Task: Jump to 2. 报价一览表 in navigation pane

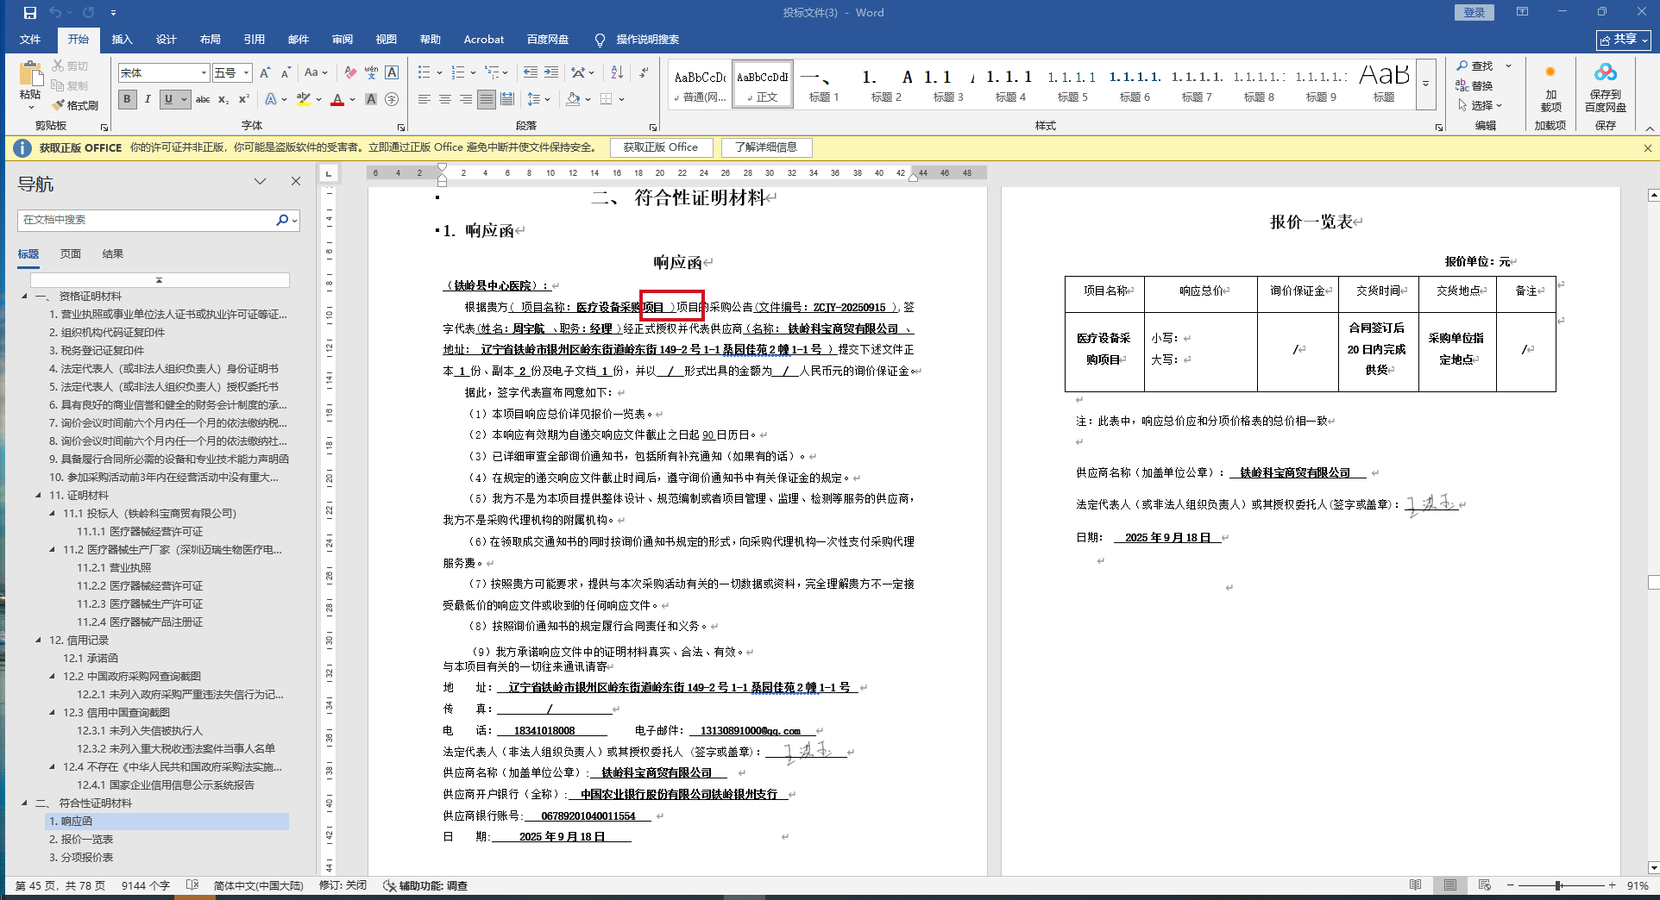Action: 81,840
